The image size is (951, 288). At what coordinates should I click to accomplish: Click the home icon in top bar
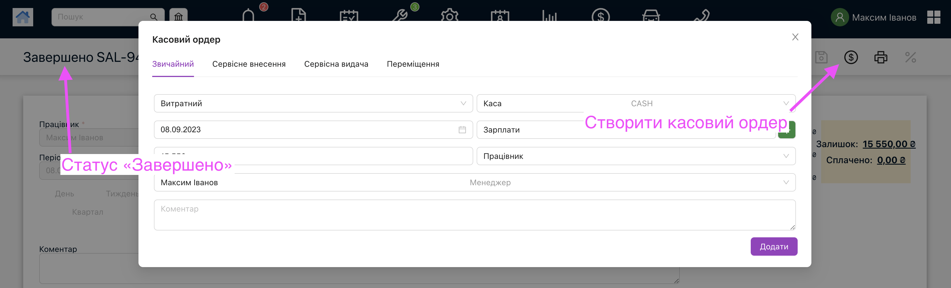coord(23,17)
